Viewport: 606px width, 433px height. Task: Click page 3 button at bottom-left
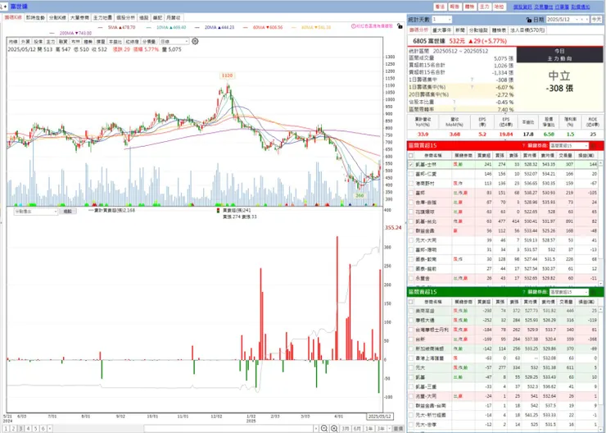20,429
